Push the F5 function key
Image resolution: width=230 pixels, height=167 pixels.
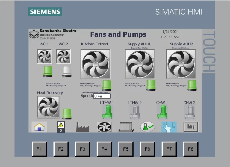click(126, 149)
